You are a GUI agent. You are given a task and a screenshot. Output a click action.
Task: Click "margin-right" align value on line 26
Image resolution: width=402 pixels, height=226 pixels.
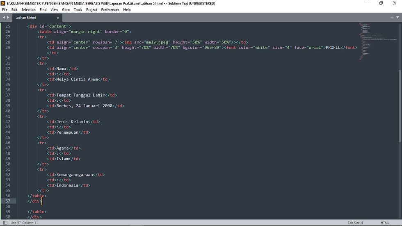click(x=85, y=32)
